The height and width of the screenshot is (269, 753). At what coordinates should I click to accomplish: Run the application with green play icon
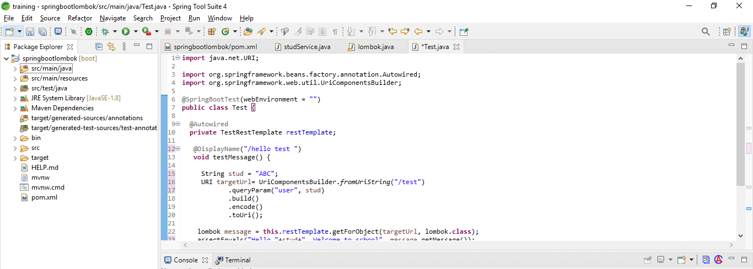(x=126, y=32)
